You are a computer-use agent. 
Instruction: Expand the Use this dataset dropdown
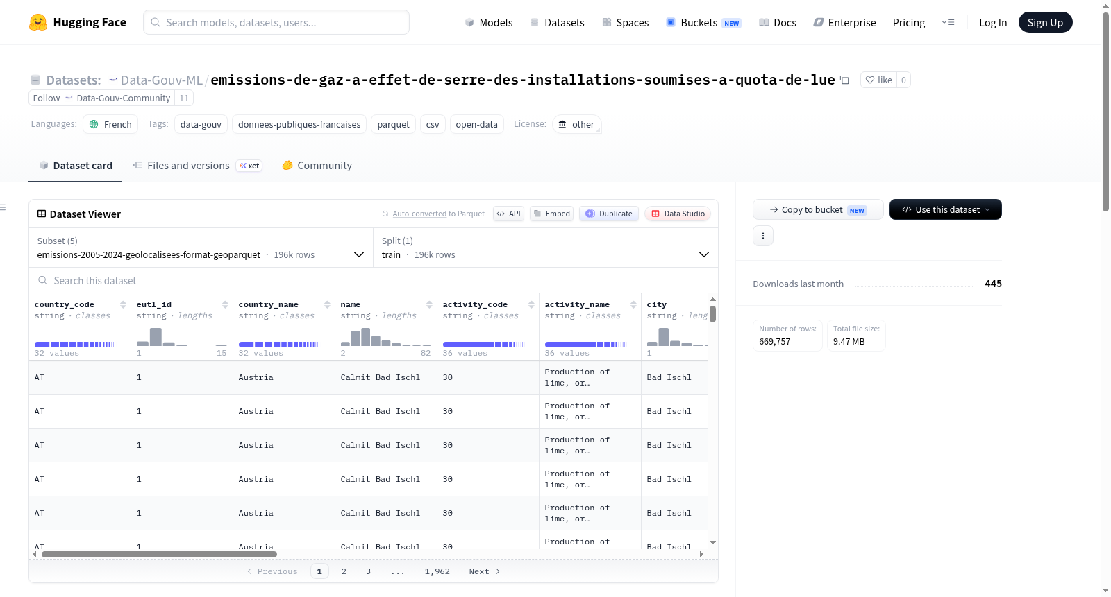coord(945,209)
